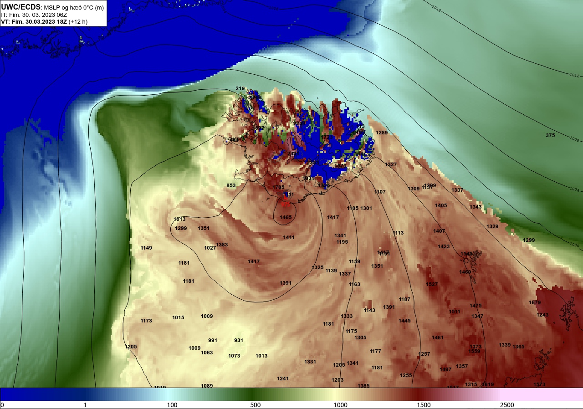This screenshot has height=409, width=583.
Task: Click the 1187 height value
Action: [x=404, y=299]
